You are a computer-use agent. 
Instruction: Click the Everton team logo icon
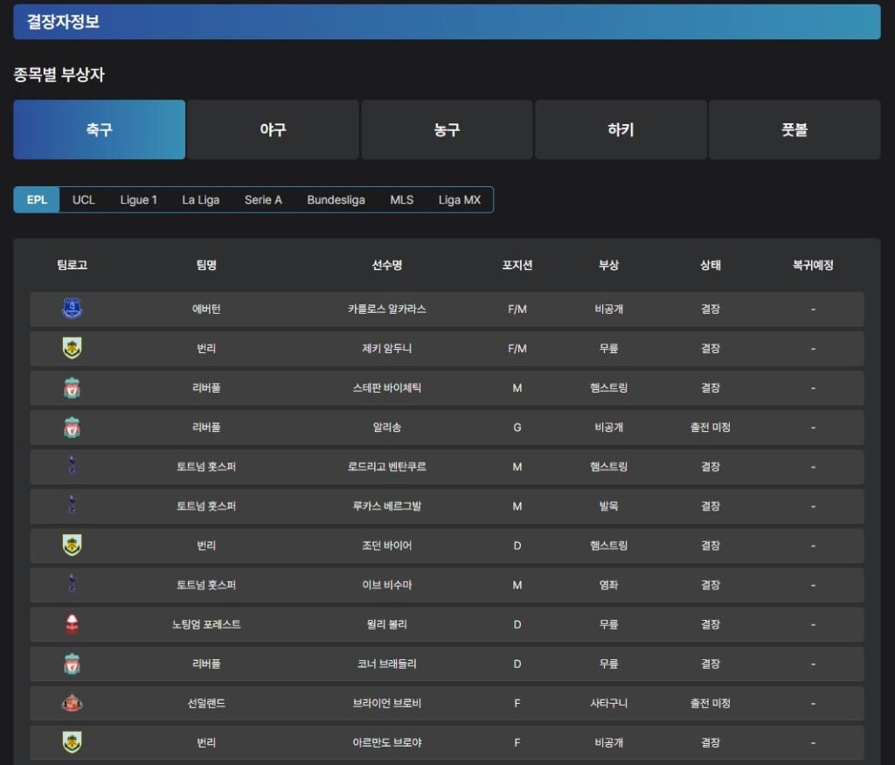(72, 309)
